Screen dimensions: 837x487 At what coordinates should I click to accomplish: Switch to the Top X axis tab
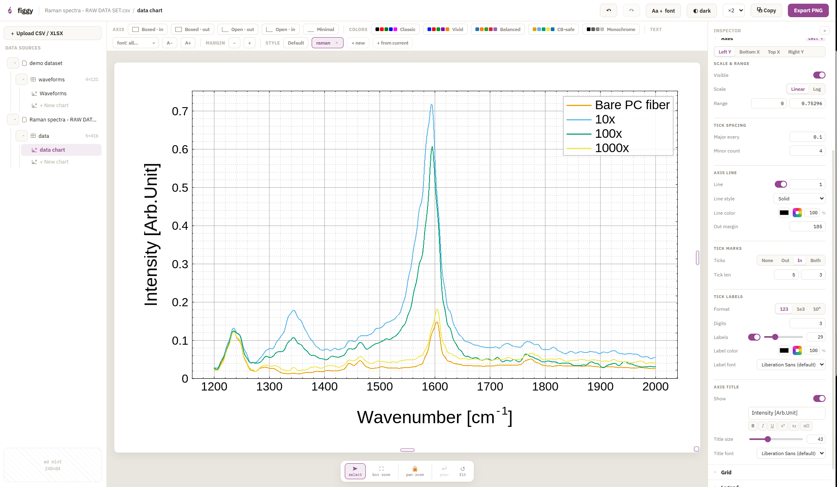tap(774, 52)
